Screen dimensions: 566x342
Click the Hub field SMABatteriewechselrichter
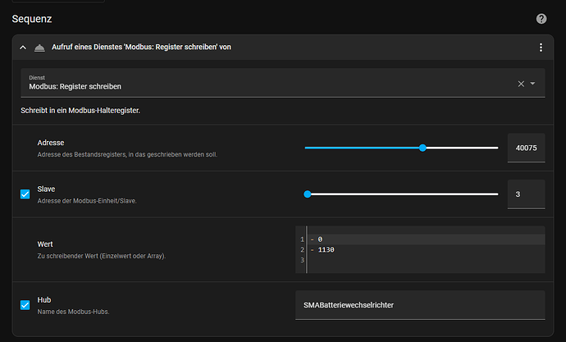pyautogui.click(x=420, y=305)
